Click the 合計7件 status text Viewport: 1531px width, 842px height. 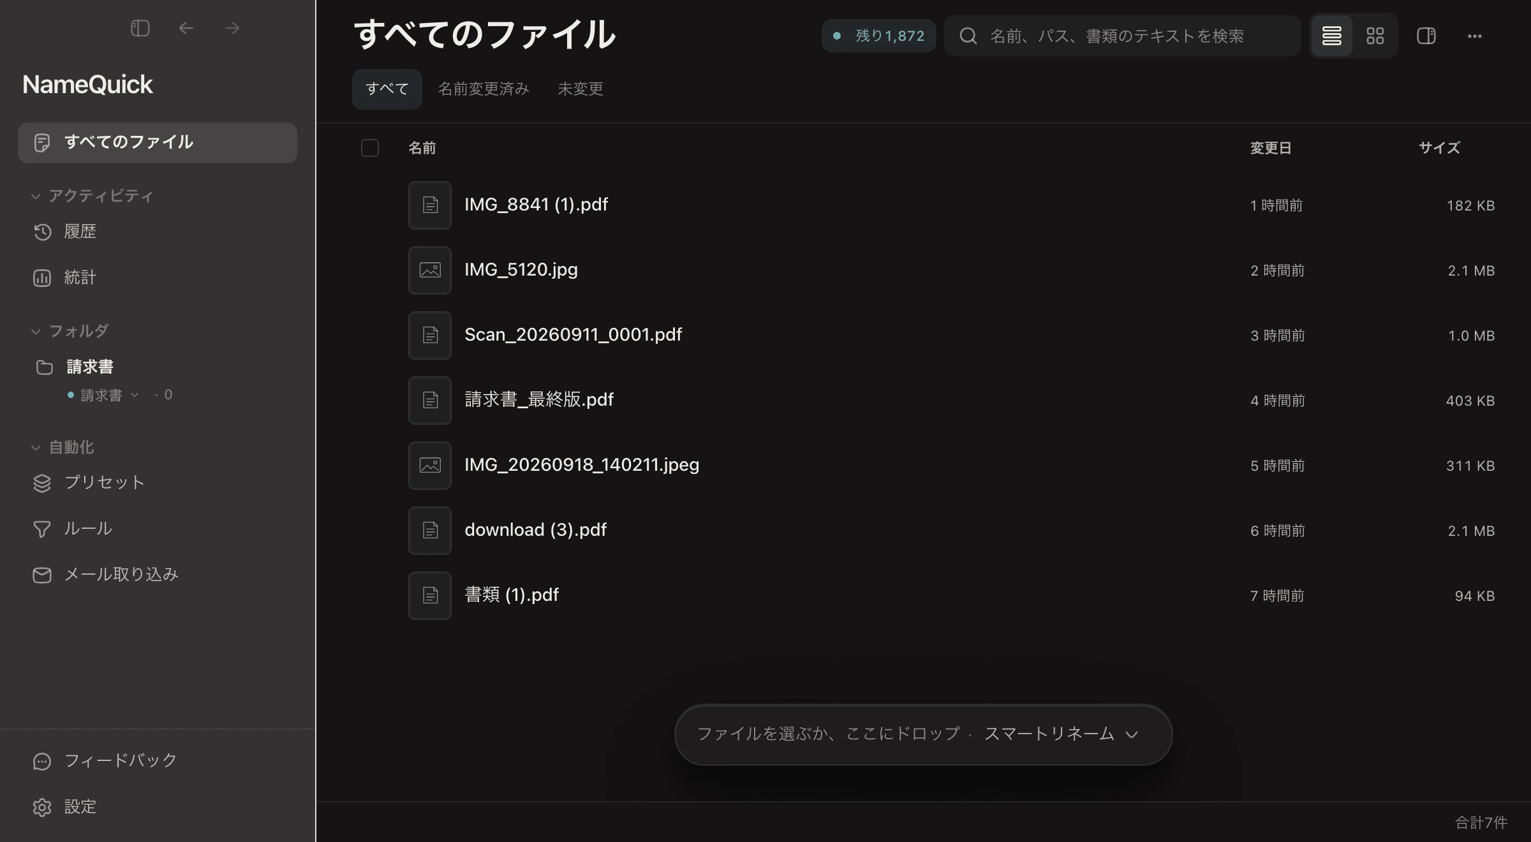(x=1481, y=822)
